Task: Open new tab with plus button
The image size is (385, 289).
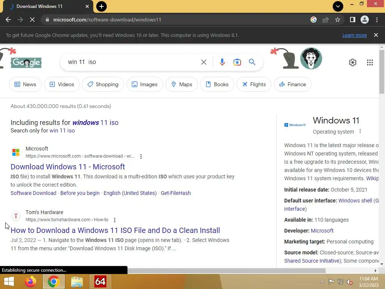Action: pos(102,6)
